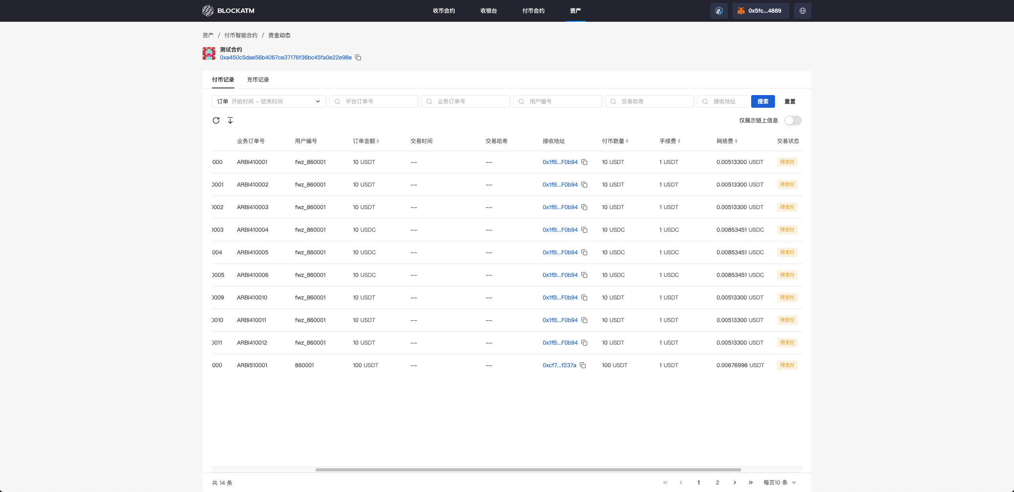Open wallet 0x5fc...4889 menu

click(760, 11)
